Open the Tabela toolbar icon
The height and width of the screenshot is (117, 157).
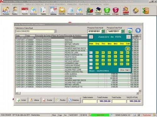tap(43, 11)
